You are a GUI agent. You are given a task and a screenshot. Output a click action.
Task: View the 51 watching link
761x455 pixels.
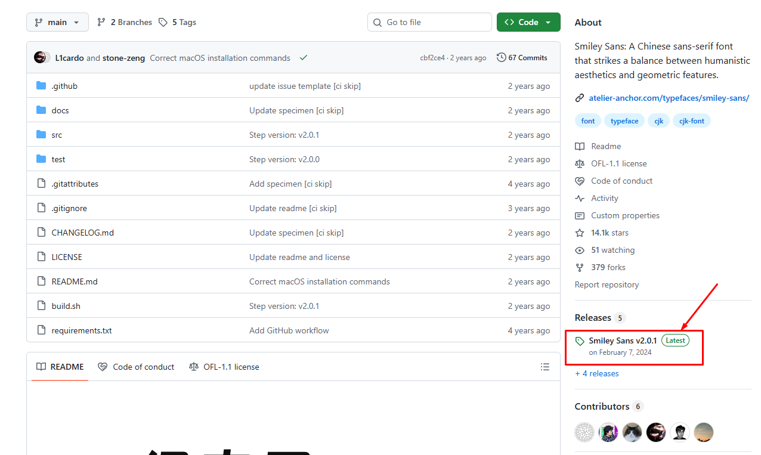coord(605,250)
